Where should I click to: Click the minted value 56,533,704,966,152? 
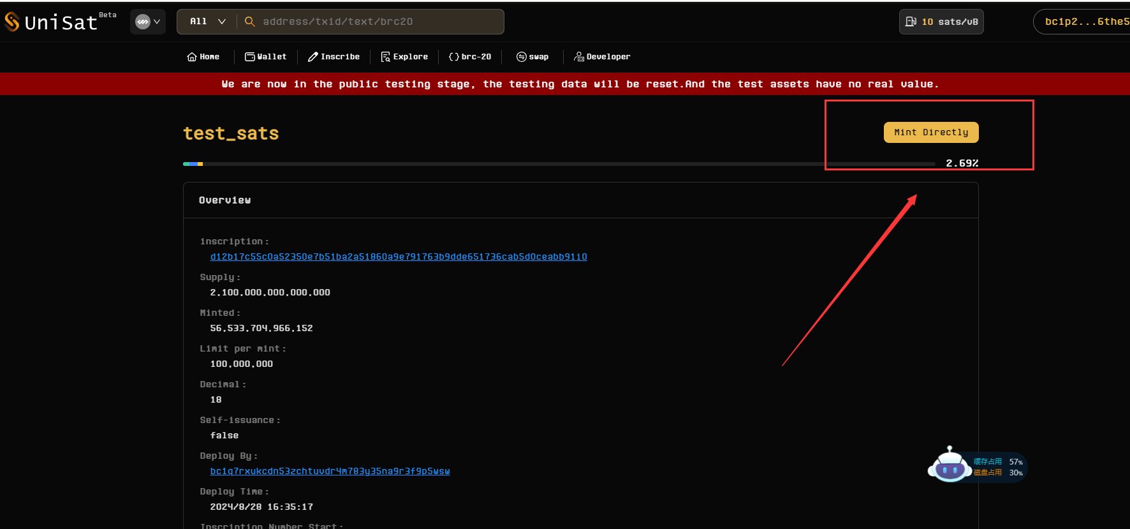pyautogui.click(x=261, y=328)
